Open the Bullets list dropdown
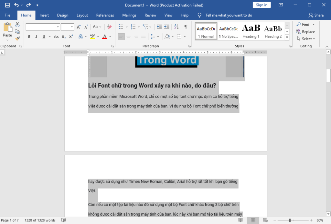This screenshot has width=331, height=224. coord(126,27)
